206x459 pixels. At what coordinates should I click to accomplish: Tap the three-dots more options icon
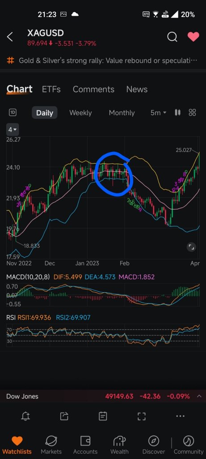(181, 416)
